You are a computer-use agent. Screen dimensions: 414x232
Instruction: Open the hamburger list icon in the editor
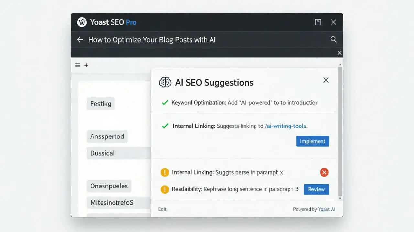78,65
